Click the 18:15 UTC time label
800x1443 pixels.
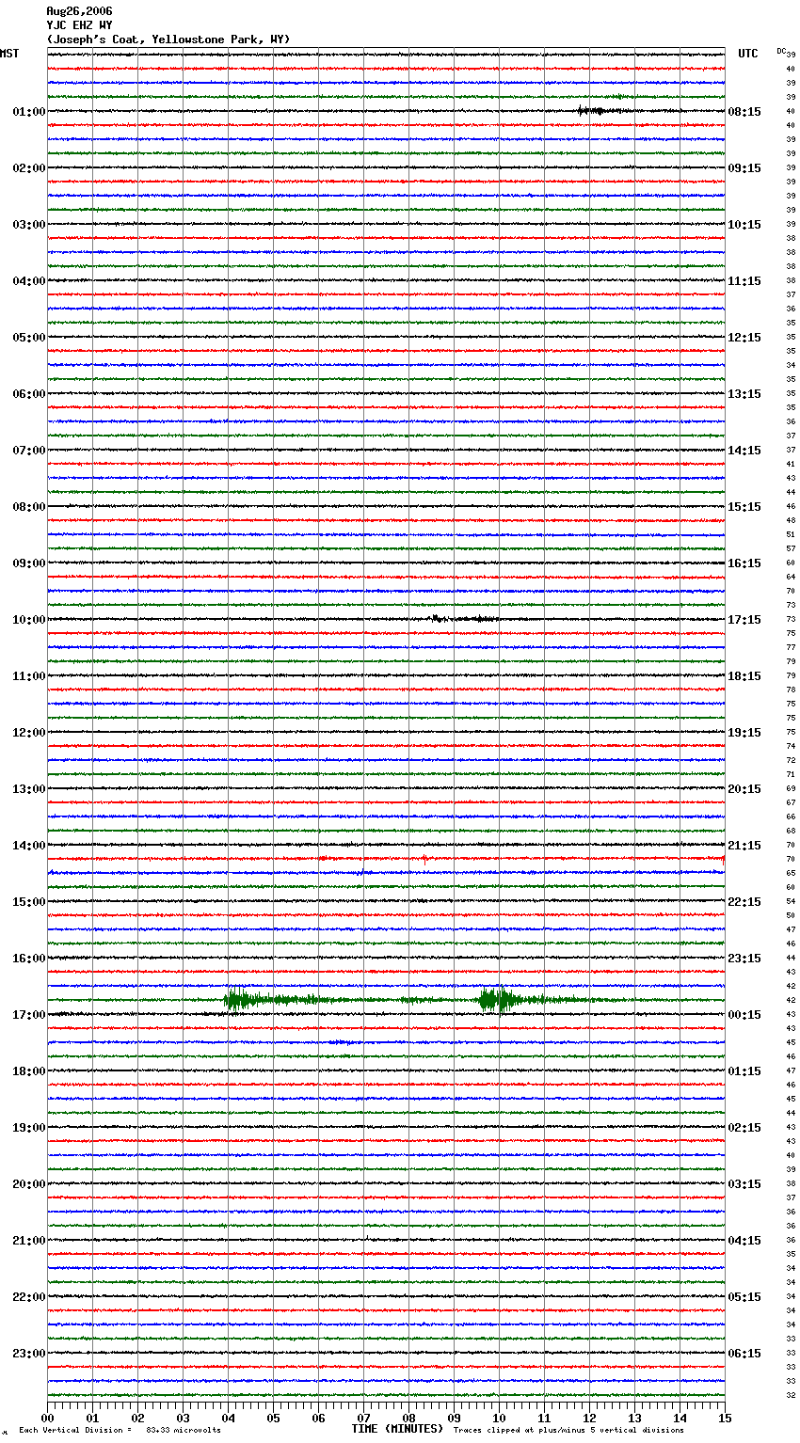coord(744,676)
